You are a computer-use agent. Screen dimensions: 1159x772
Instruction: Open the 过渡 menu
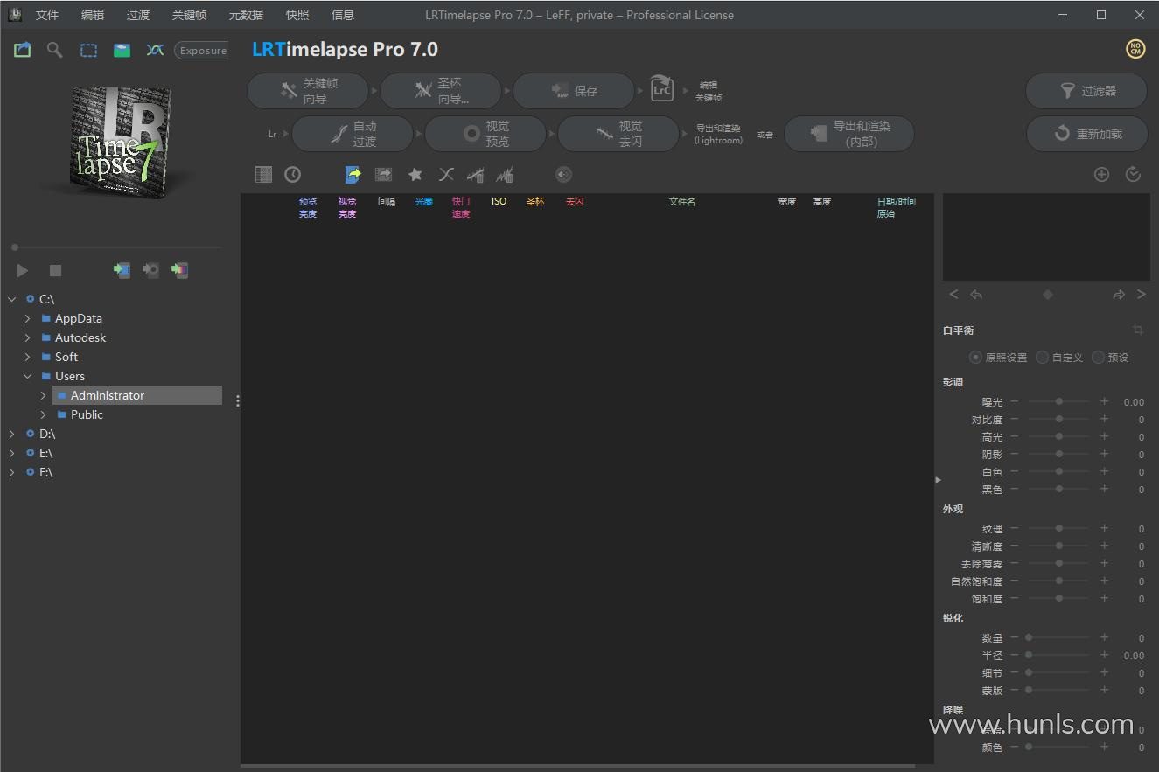click(x=138, y=15)
